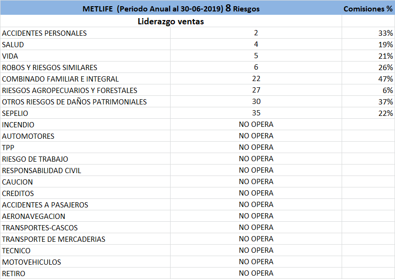Viewport: 395px width, 279px height.
Task: Select the METLIFE Periodo Anual header cell
Action: (171, 9)
